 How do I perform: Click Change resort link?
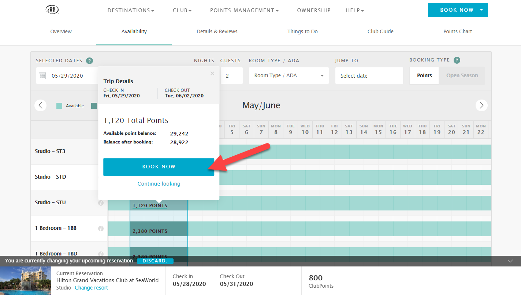click(x=92, y=288)
